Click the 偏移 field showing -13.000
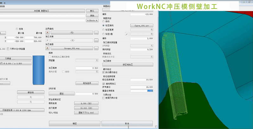 (142, 14)
